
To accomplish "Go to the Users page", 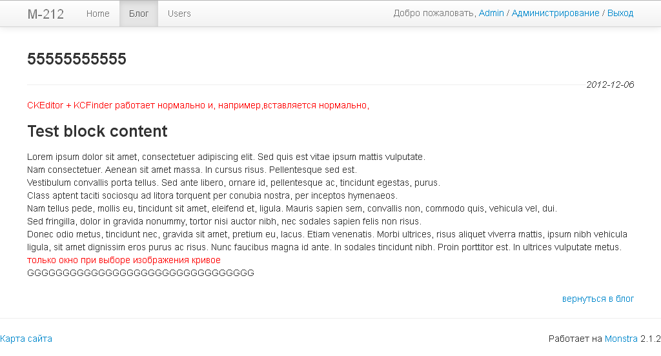I will (179, 14).
